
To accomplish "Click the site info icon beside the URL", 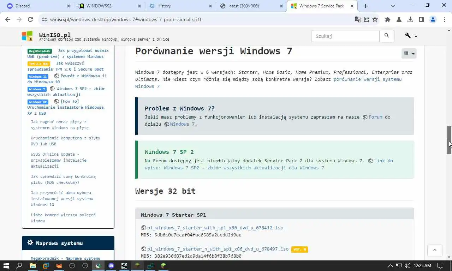I will pos(44,19).
